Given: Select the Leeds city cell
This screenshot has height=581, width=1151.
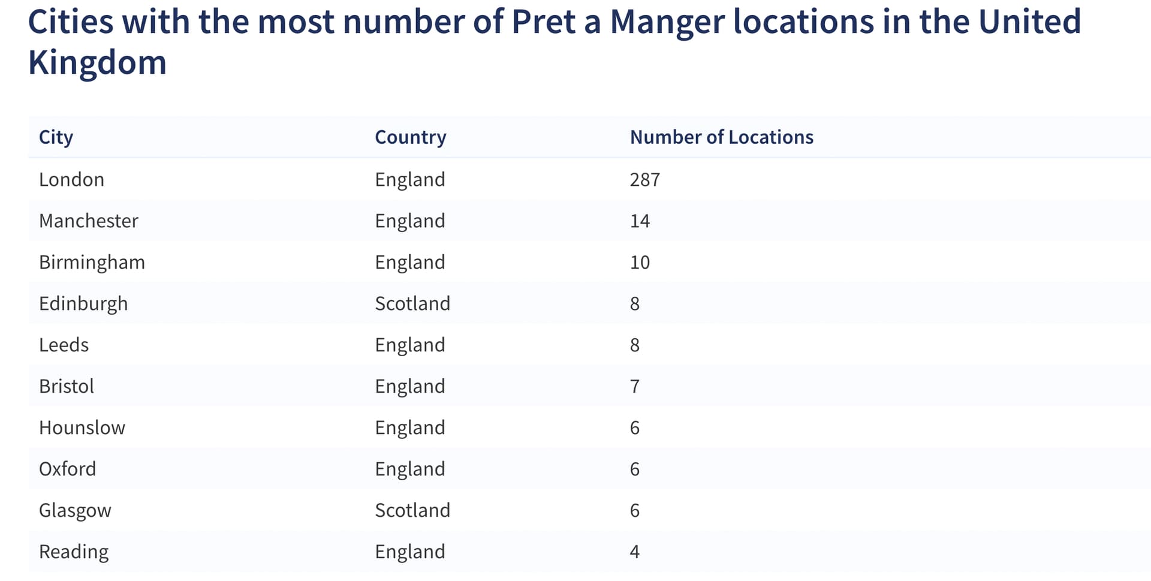Looking at the screenshot, I should click(x=64, y=345).
